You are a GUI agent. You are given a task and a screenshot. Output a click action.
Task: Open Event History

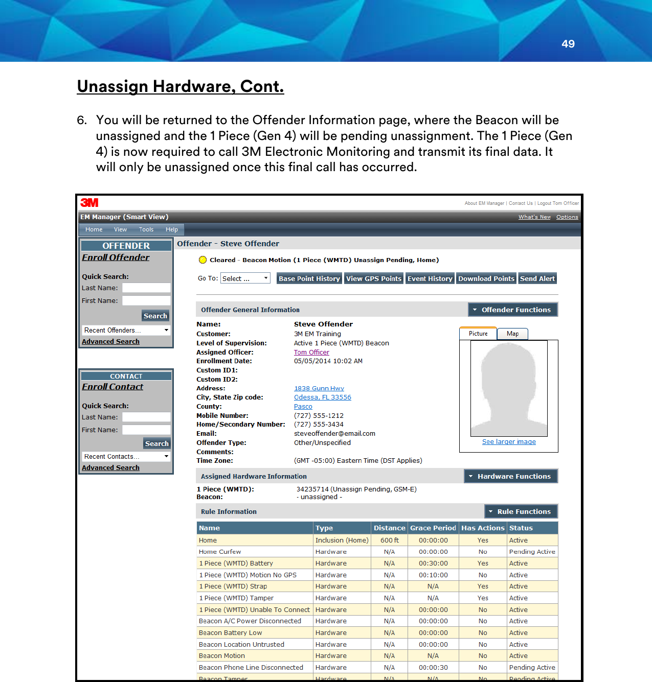point(430,278)
